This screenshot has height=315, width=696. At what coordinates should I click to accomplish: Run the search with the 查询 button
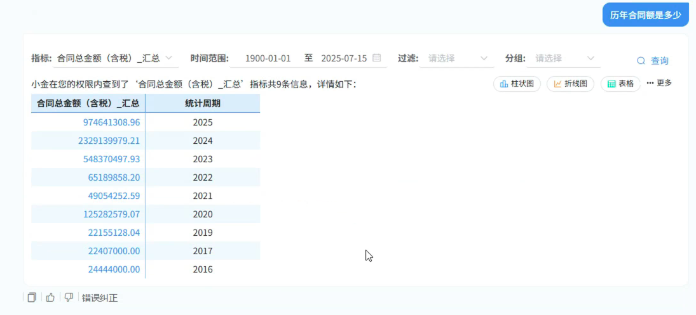653,61
